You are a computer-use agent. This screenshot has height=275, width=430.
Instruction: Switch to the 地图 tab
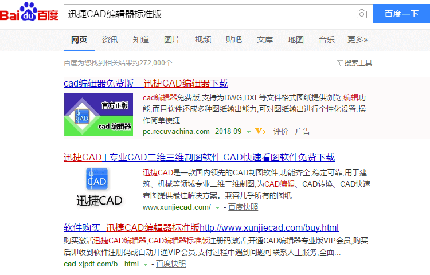pos(296,40)
